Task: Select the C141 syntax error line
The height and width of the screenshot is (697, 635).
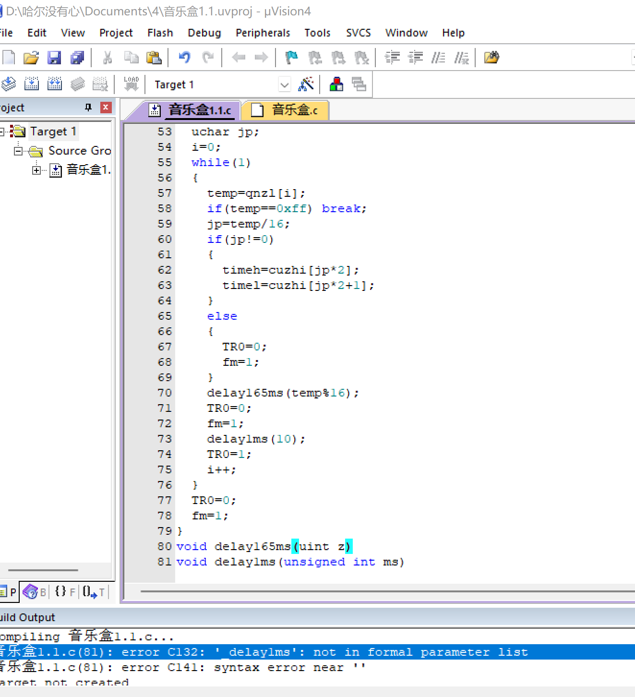Action: point(317,667)
